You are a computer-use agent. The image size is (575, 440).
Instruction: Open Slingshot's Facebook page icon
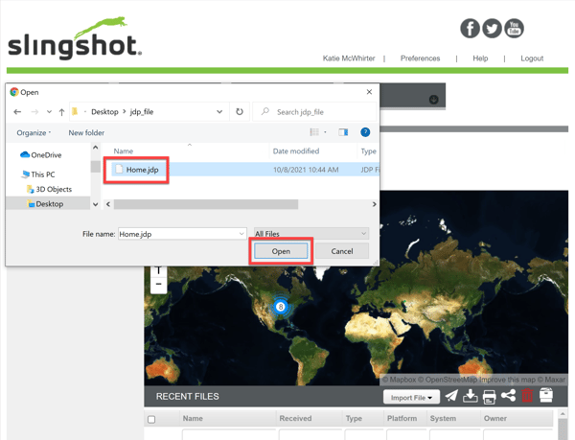tap(470, 28)
